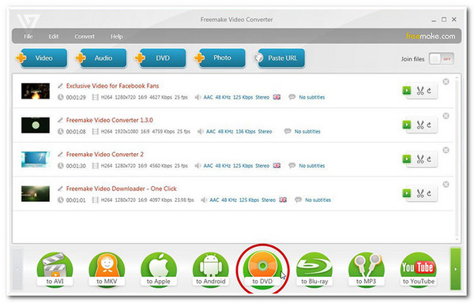The image size is (474, 303).
Task: Remove Freemake Video Converter 1.3.0 from list
Action: (446, 116)
